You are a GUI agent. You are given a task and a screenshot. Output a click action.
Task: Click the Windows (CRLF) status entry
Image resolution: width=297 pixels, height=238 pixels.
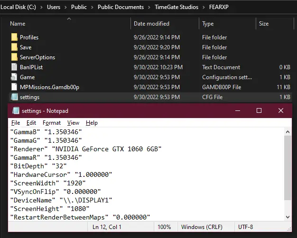click(x=202, y=227)
